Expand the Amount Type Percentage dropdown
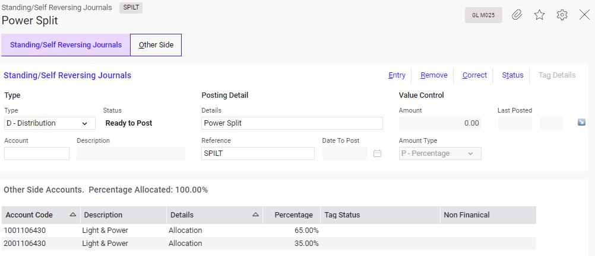The height and width of the screenshot is (256, 595). pyautogui.click(x=440, y=153)
